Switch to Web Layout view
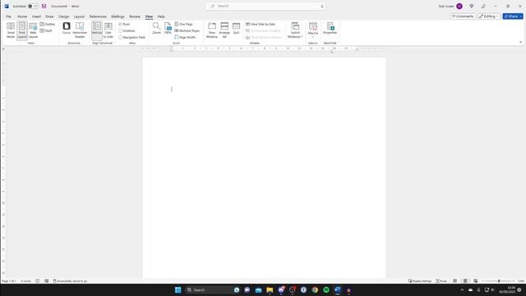 [x=33, y=30]
